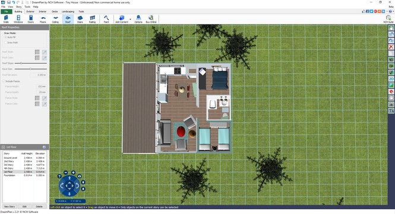Viewport: 395px width, 214px height.
Task: Click the New Story button
Action: coord(10,206)
